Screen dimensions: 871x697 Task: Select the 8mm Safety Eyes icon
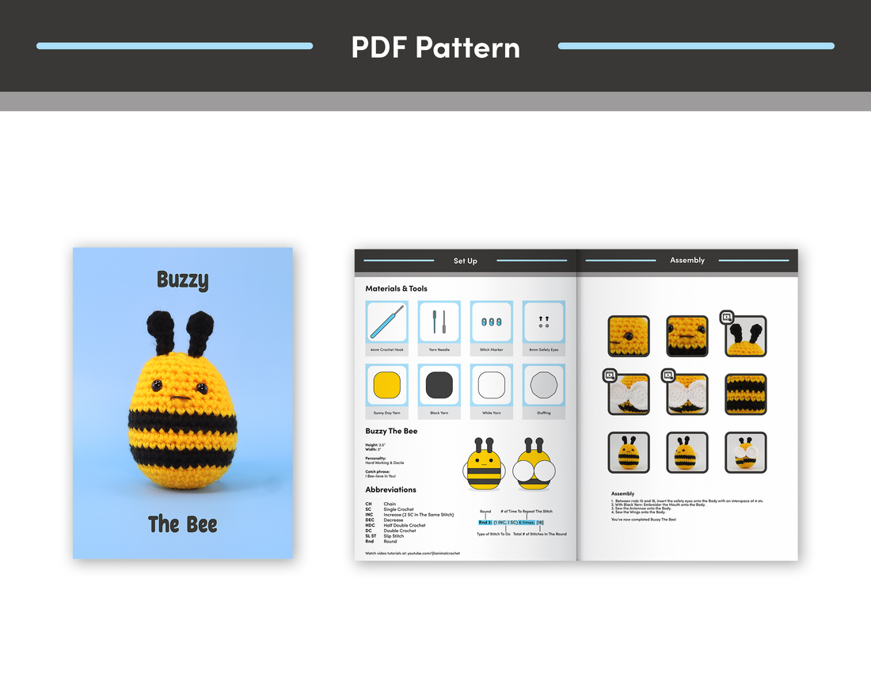543,322
